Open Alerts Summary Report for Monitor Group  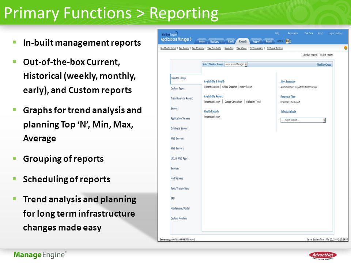point(298,87)
